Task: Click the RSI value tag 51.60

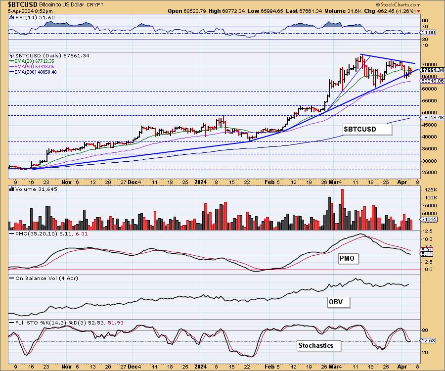Action: [x=428, y=33]
